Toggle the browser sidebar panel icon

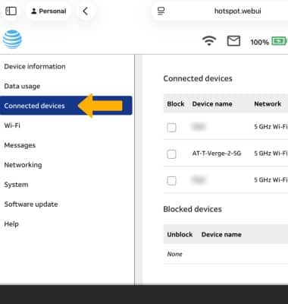point(11,11)
